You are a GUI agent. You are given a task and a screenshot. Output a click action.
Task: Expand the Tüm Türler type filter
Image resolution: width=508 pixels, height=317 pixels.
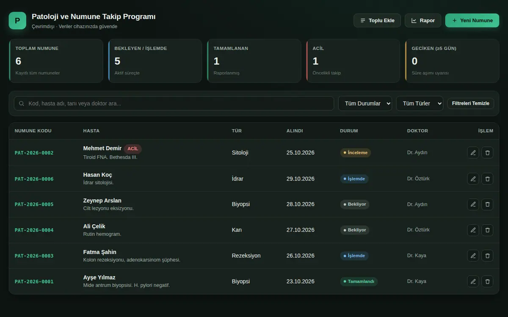[420, 104]
